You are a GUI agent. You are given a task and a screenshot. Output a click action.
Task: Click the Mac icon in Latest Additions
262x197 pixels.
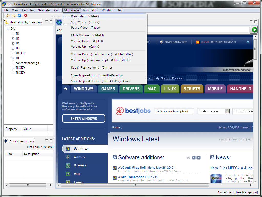68,174
